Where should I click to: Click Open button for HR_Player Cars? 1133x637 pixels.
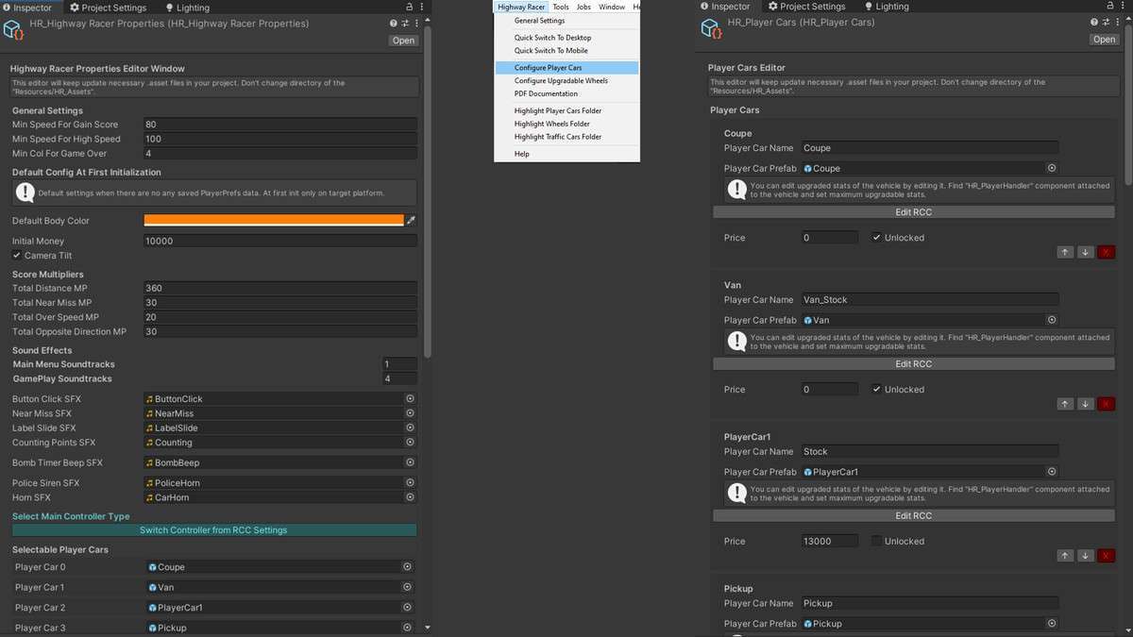click(1104, 40)
